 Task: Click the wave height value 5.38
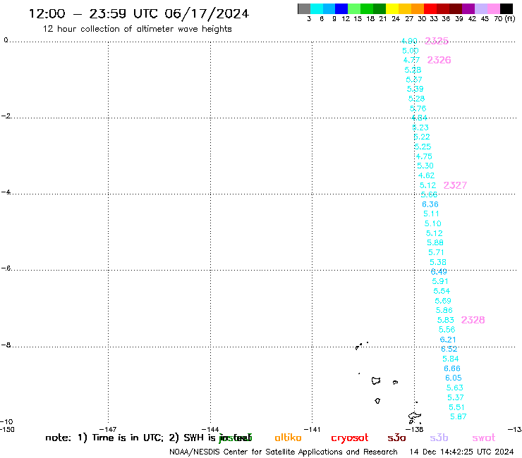pyautogui.click(x=438, y=262)
